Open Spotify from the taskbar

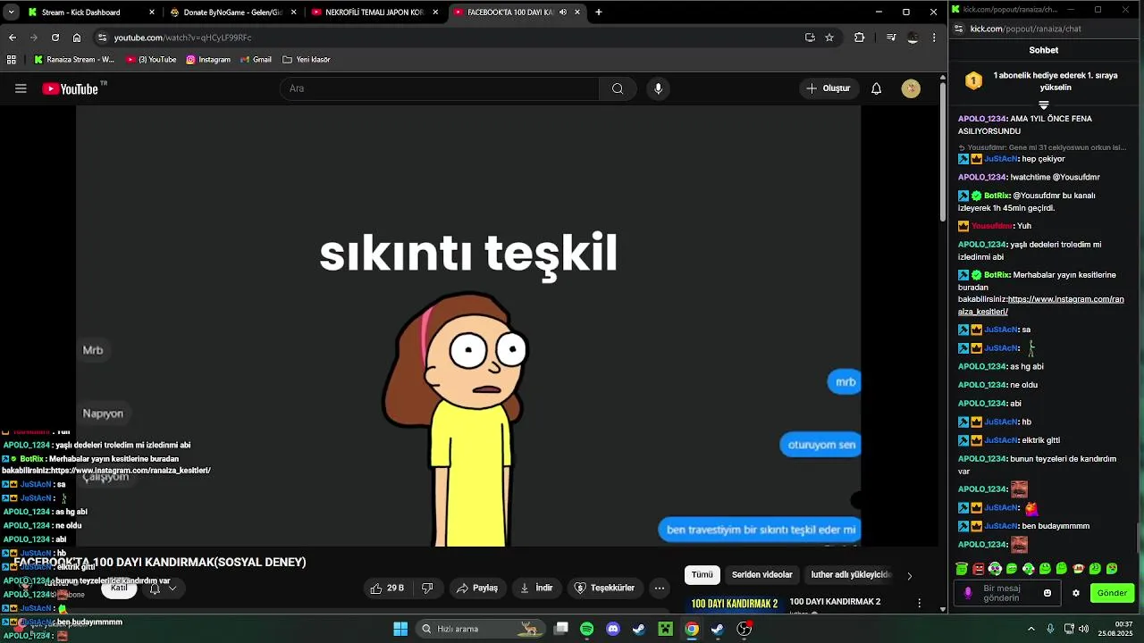point(586,629)
